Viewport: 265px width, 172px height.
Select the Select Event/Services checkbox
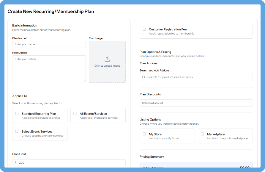pos(17,131)
